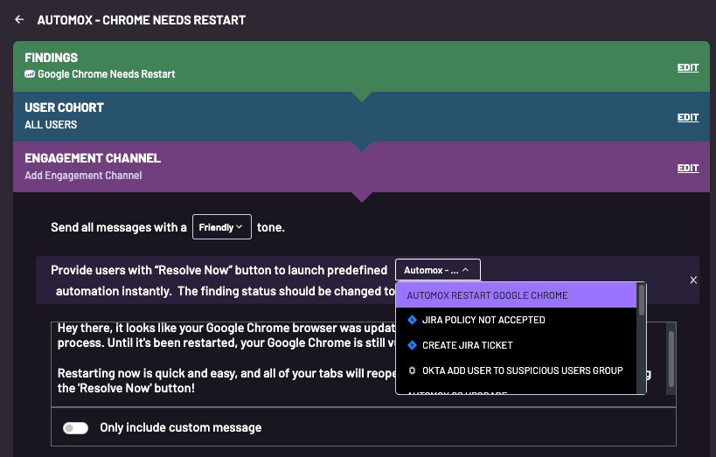Image resolution: width=716 pixels, height=457 pixels.
Task: Click the Findings header panel
Action: 361,66
